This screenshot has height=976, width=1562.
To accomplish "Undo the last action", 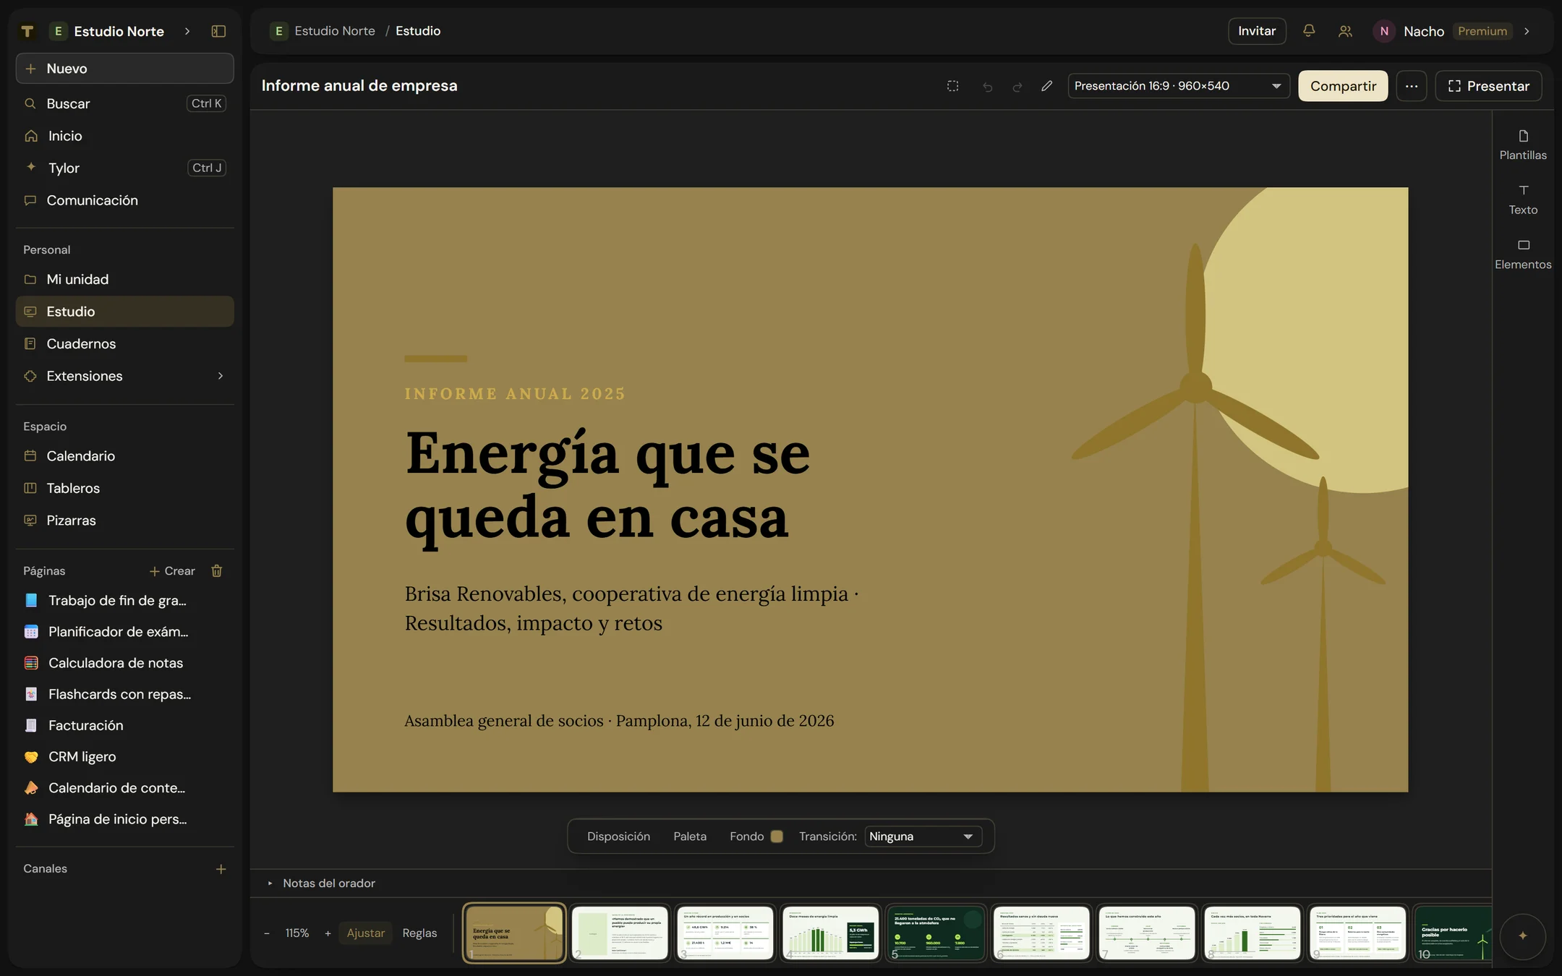I will [x=987, y=86].
